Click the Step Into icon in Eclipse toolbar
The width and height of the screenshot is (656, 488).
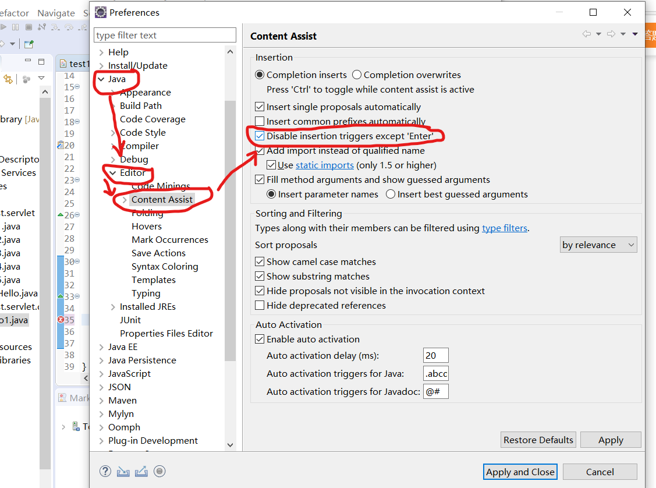pyautogui.click(x=55, y=27)
